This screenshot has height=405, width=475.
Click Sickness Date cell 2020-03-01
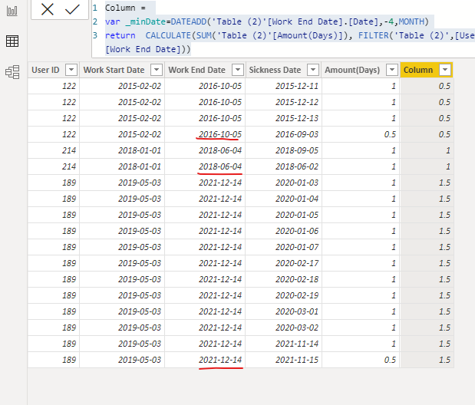(284, 311)
